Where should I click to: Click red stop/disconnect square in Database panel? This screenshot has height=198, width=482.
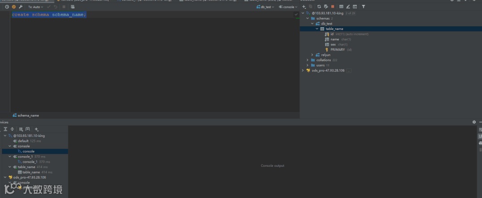[333, 6]
